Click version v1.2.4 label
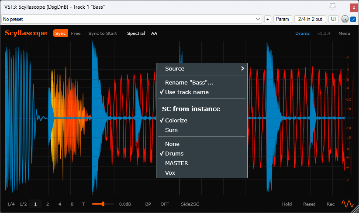Image resolution: width=359 pixels, height=213 pixels. click(324, 34)
